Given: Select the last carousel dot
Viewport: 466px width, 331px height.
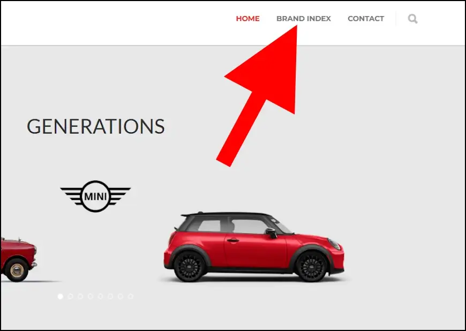Looking at the screenshot, I should tap(131, 296).
